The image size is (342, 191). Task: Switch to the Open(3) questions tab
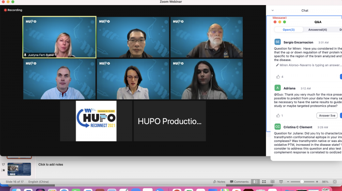289,29
